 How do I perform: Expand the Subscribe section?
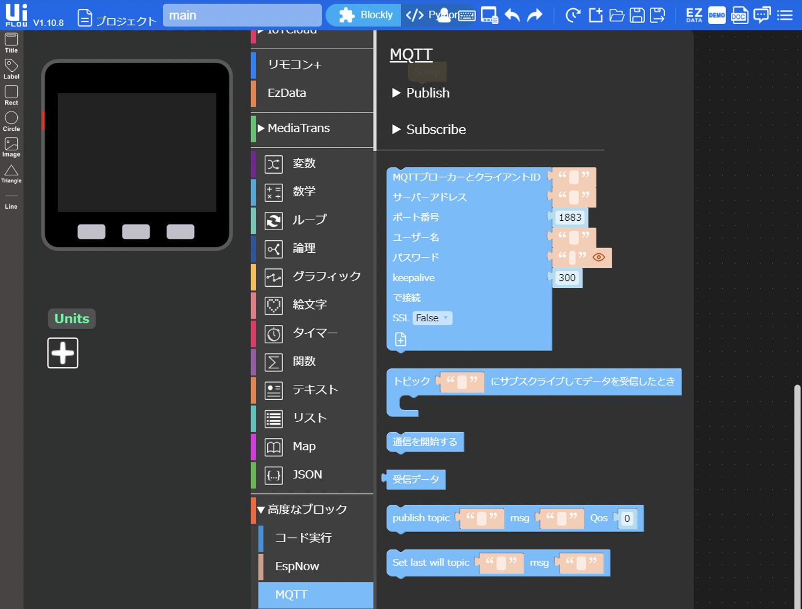tap(429, 129)
